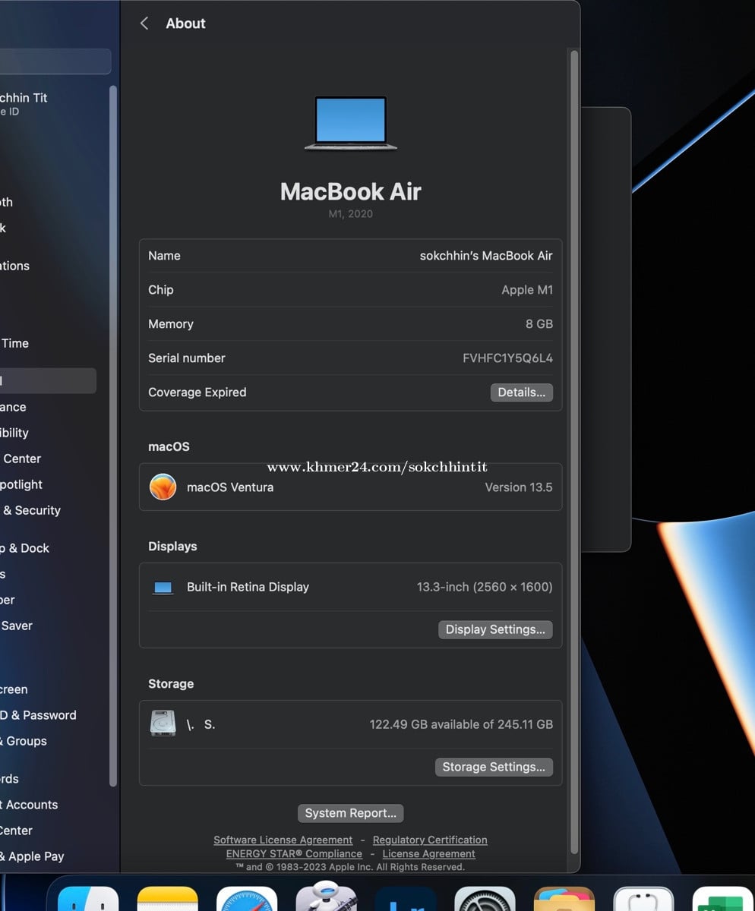Go back using the chevron beside About
755x911 pixels.
[144, 24]
